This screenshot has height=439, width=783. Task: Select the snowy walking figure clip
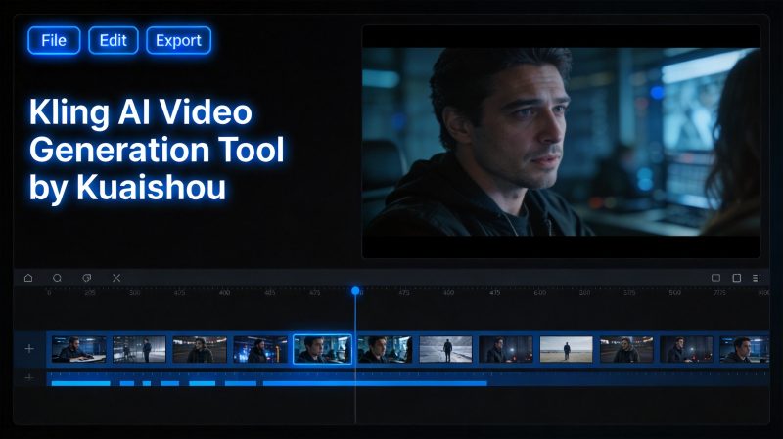(445, 349)
